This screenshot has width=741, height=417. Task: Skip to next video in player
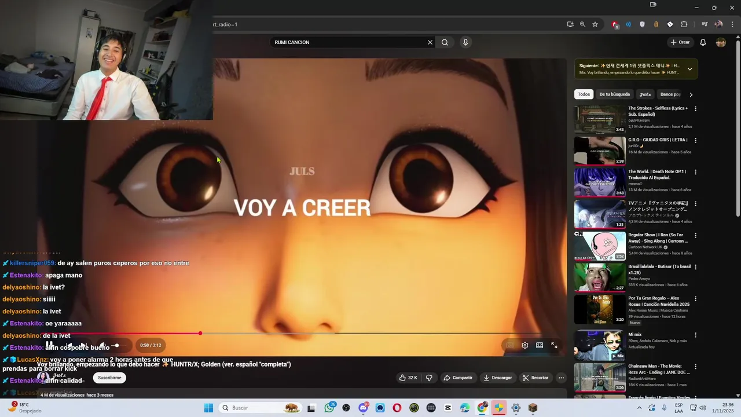pyautogui.click(x=84, y=345)
